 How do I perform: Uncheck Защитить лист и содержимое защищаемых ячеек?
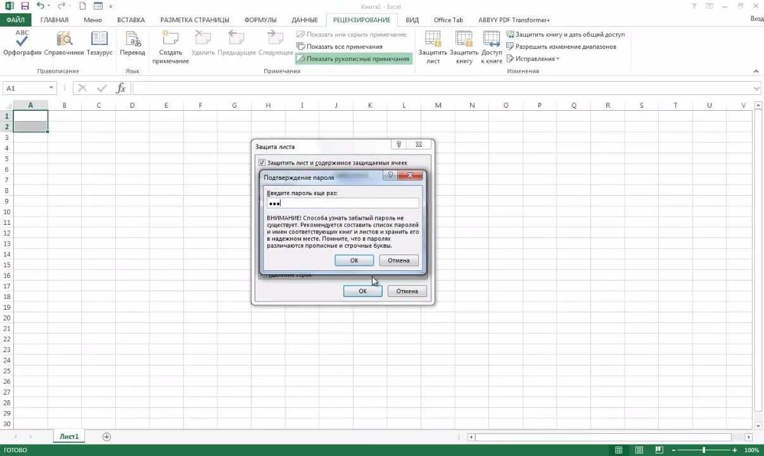tap(262, 163)
